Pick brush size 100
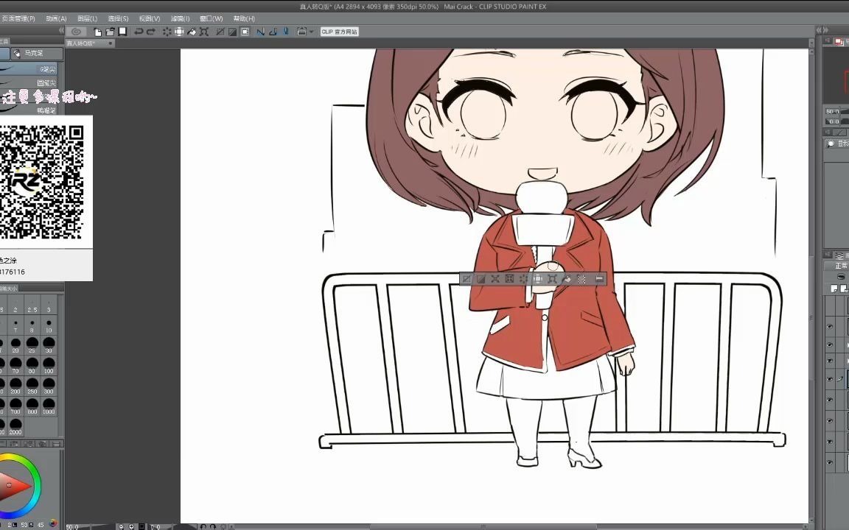Viewport: 849px width, 530px height. (49, 366)
